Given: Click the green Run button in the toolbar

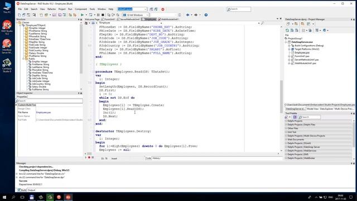Looking at the screenshot, I should pos(82,15).
